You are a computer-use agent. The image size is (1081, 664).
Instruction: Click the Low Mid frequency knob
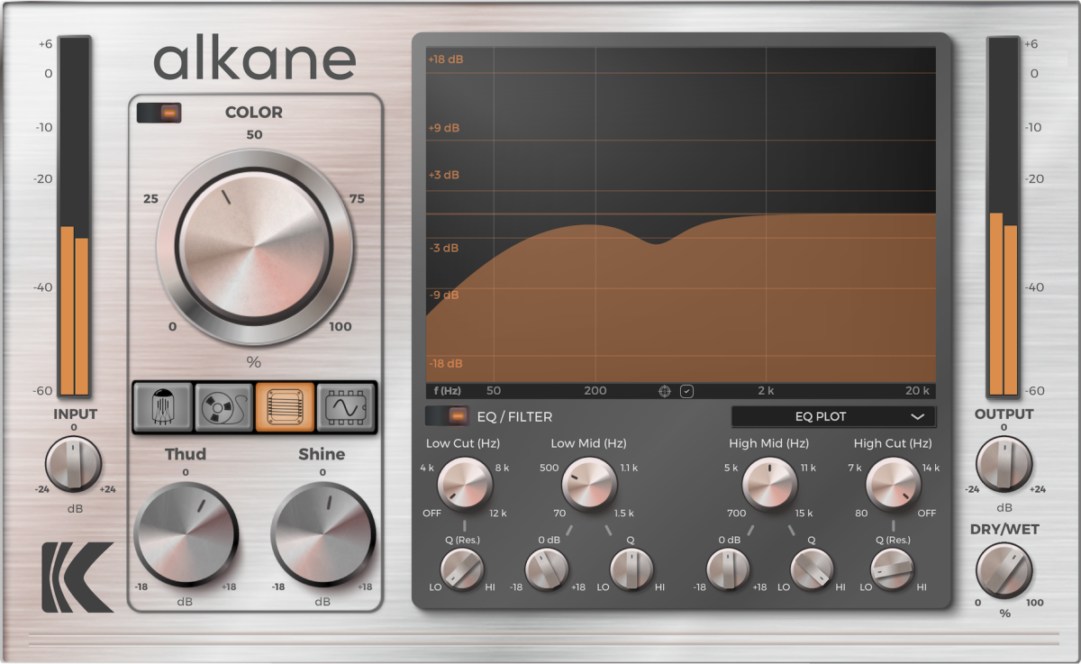point(589,484)
